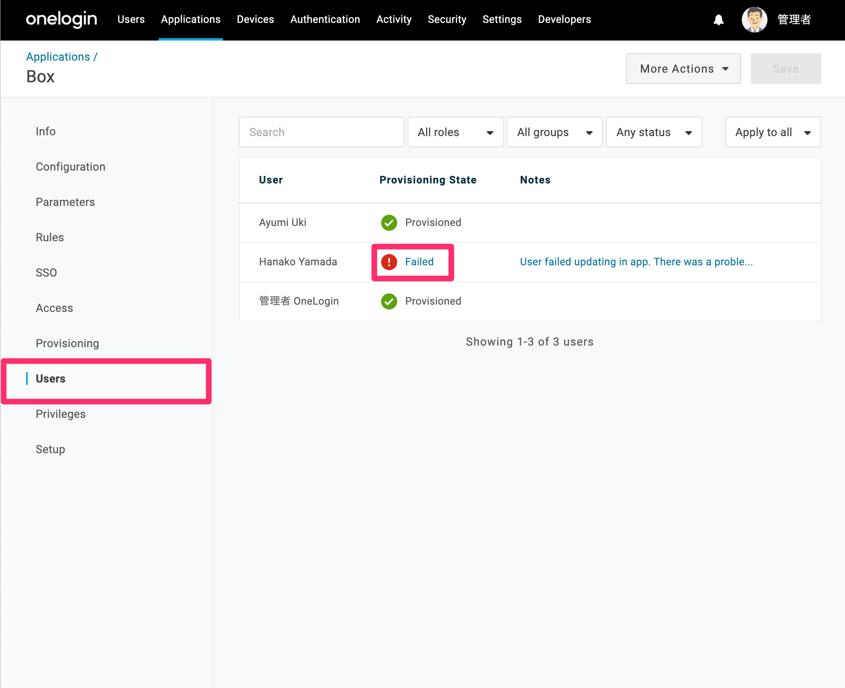Go to the OneLogin logo home
This screenshot has width=845, height=688.
click(61, 19)
